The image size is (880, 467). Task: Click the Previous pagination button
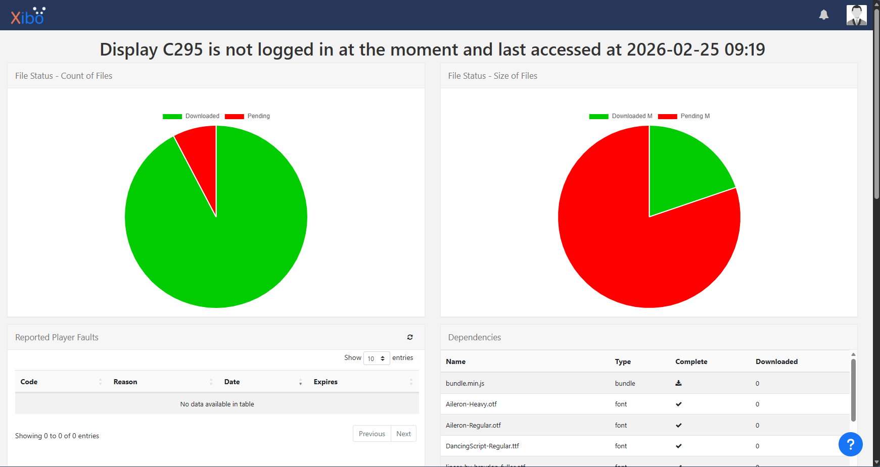tap(372, 434)
